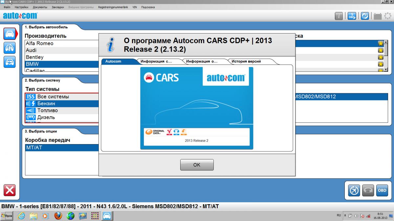Click the Autocom logo in the header
Viewport: 394px width, 221px height.
[20, 15]
